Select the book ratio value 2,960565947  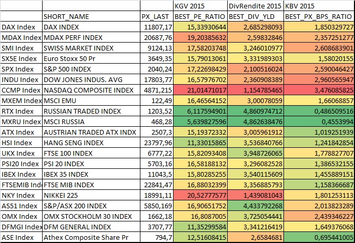319,79
